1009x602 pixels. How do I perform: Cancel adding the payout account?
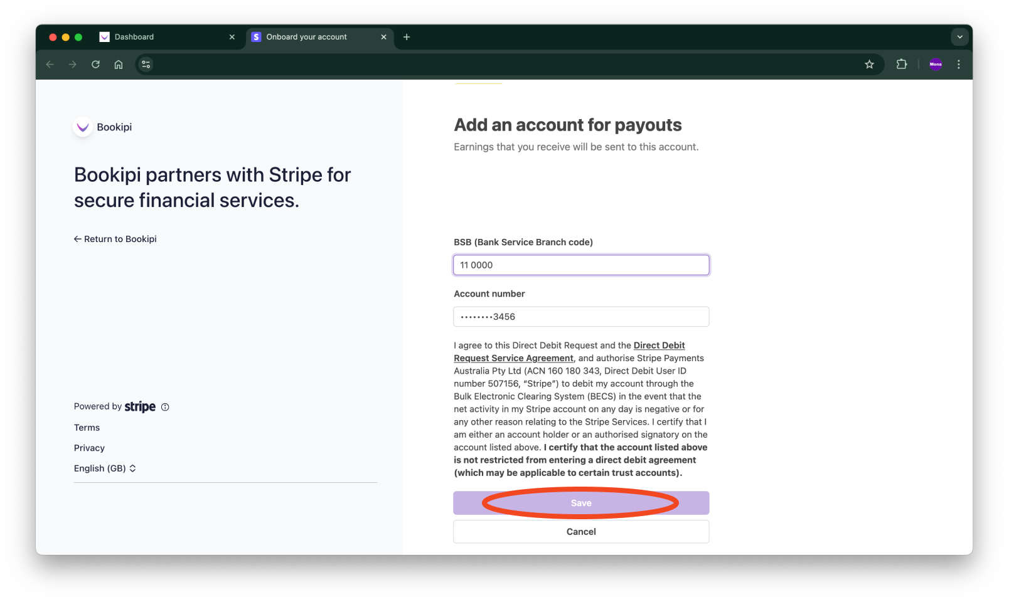pyautogui.click(x=580, y=531)
